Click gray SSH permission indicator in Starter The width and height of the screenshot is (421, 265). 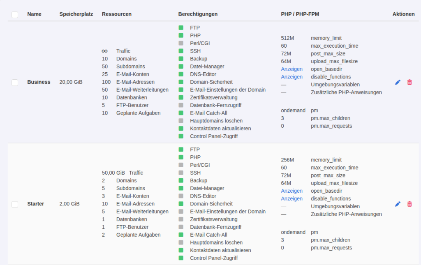[181, 173]
